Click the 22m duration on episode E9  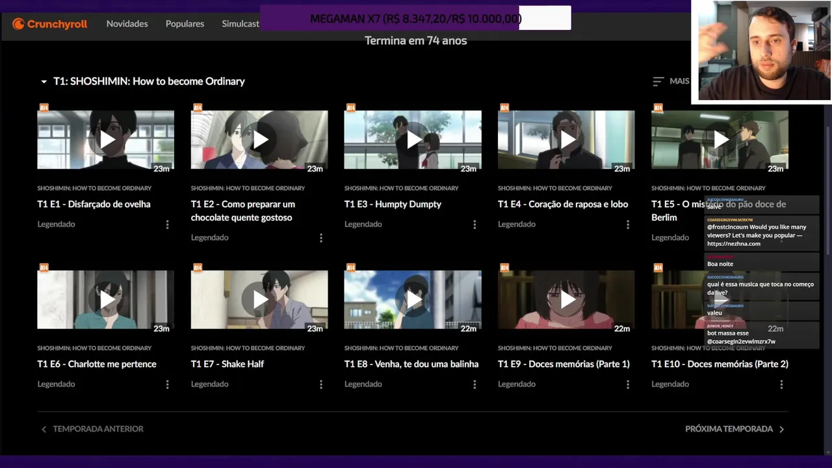(622, 329)
